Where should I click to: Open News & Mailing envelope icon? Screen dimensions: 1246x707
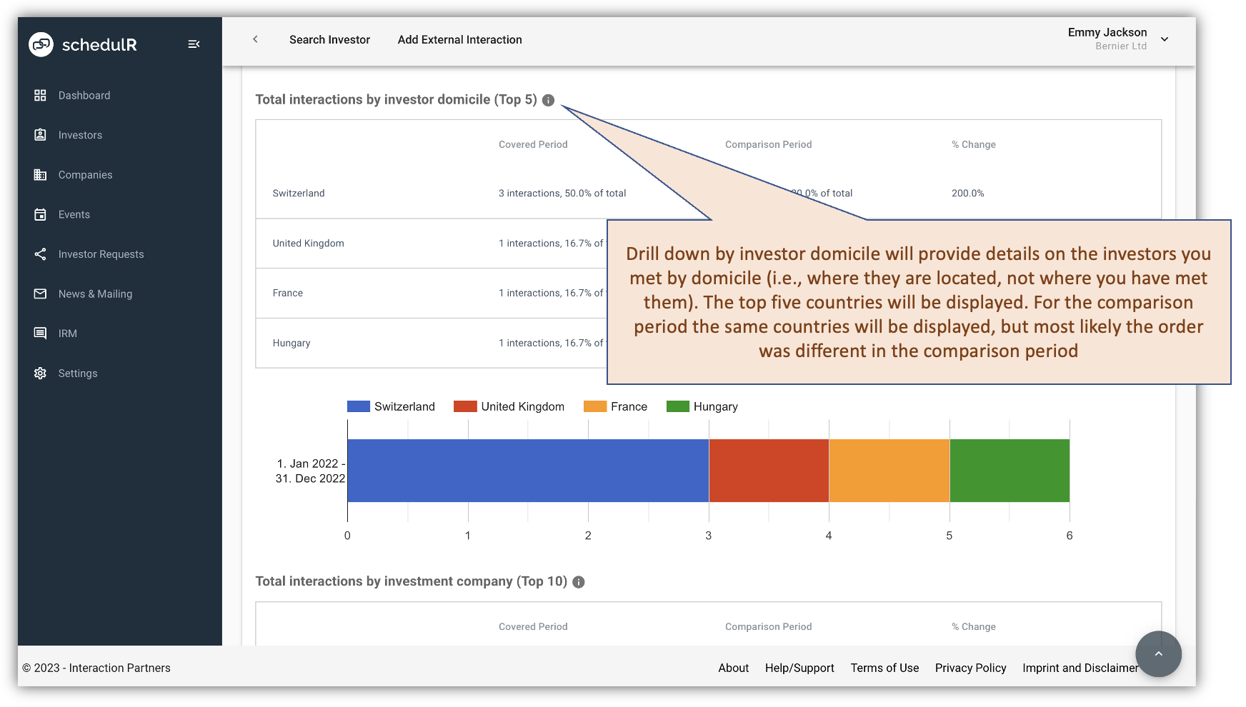41,294
